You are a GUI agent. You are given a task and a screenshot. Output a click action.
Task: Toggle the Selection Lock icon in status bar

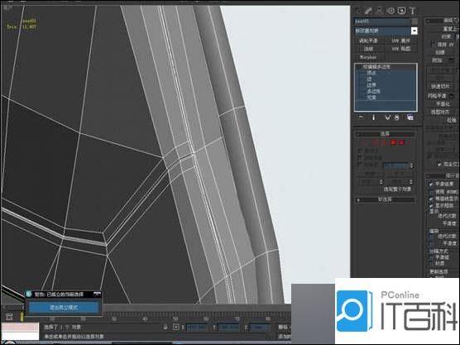[165, 327]
